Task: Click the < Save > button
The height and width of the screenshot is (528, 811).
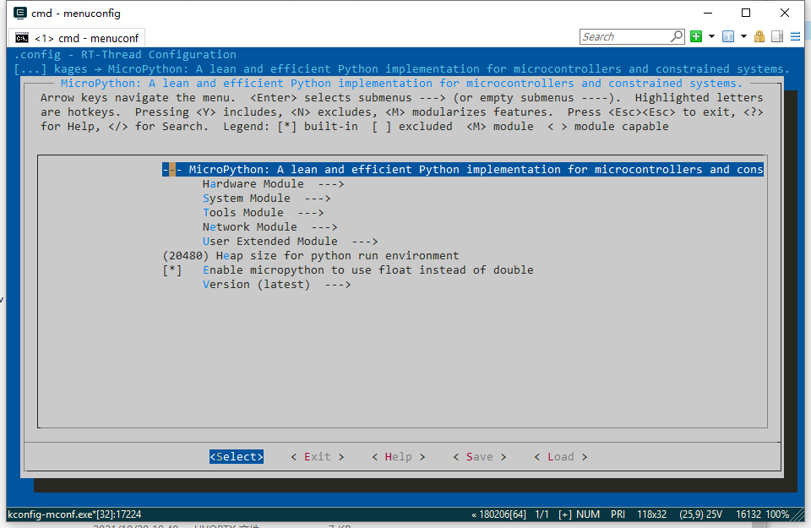Action: coord(480,457)
